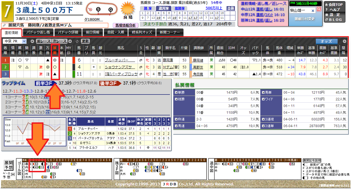Click the 500万以上 link
Image resolution: width=351 pixels, height=189 pixels.
tap(214, 8)
